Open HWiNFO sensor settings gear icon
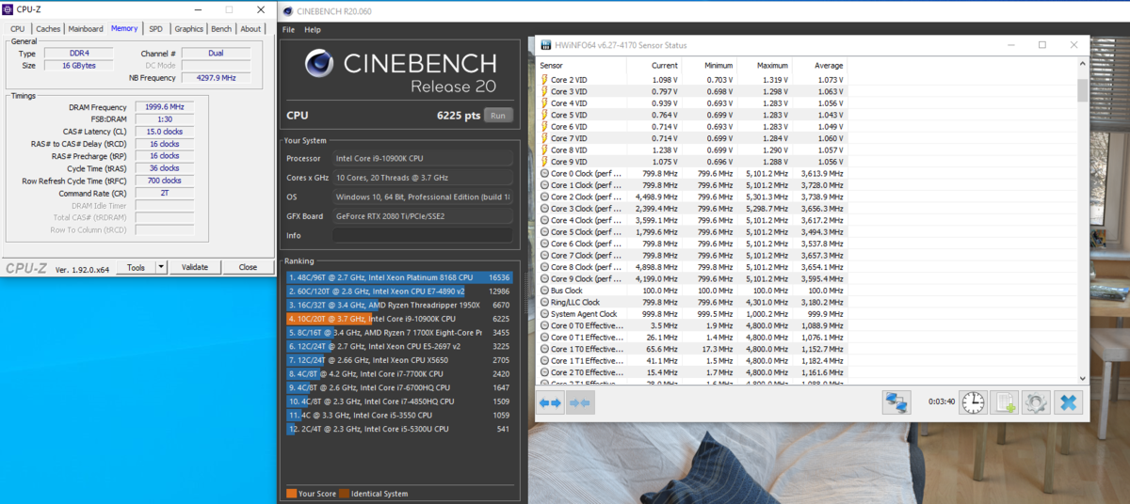This screenshot has height=504, width=1130. [1036, 402]
